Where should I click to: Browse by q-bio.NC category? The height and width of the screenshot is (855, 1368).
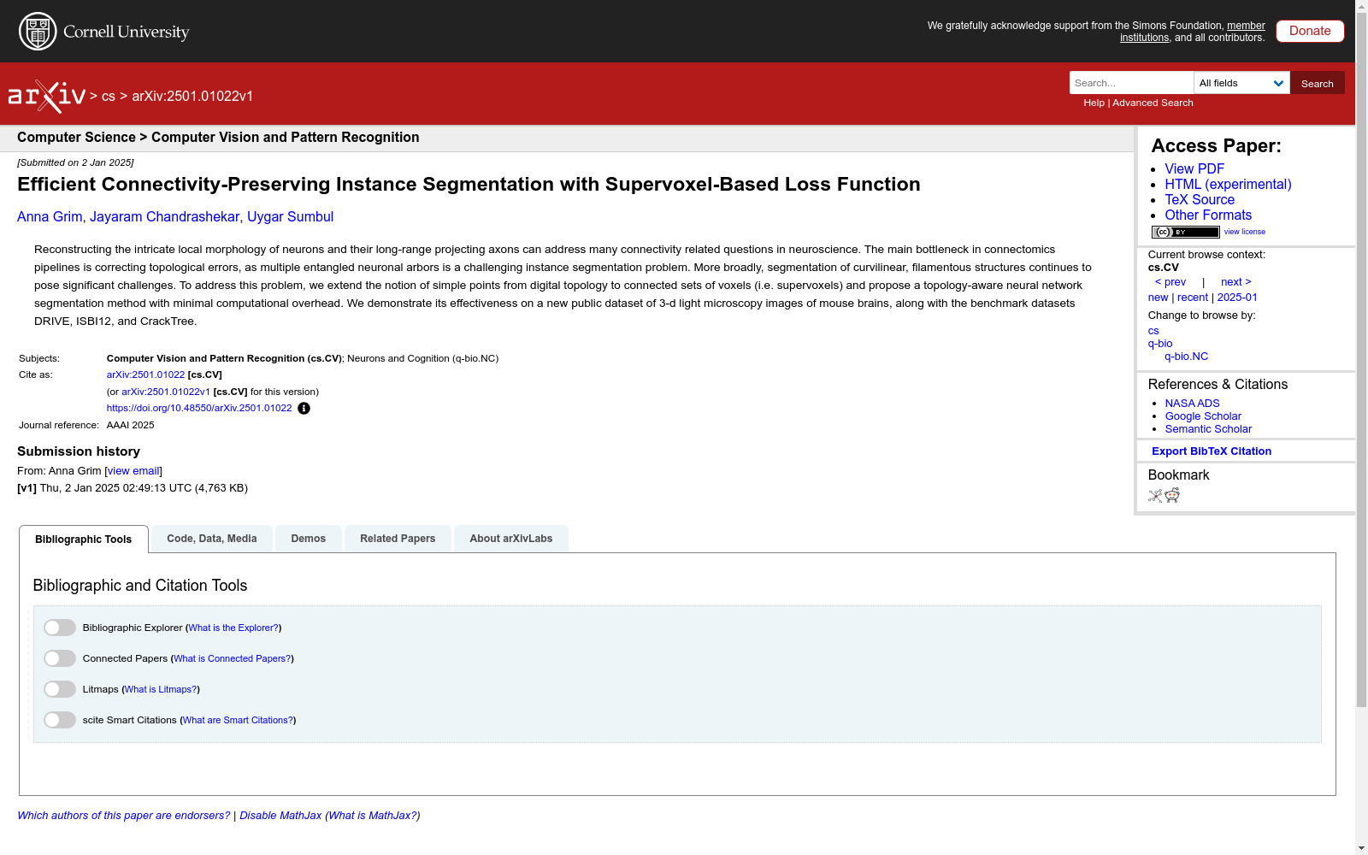[1187, 357]
